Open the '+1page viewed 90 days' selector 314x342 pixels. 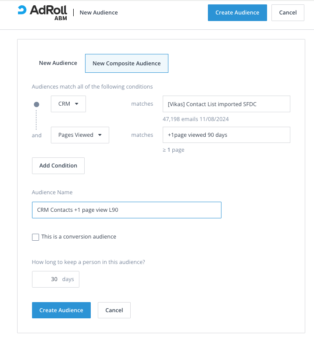(226, 135)
